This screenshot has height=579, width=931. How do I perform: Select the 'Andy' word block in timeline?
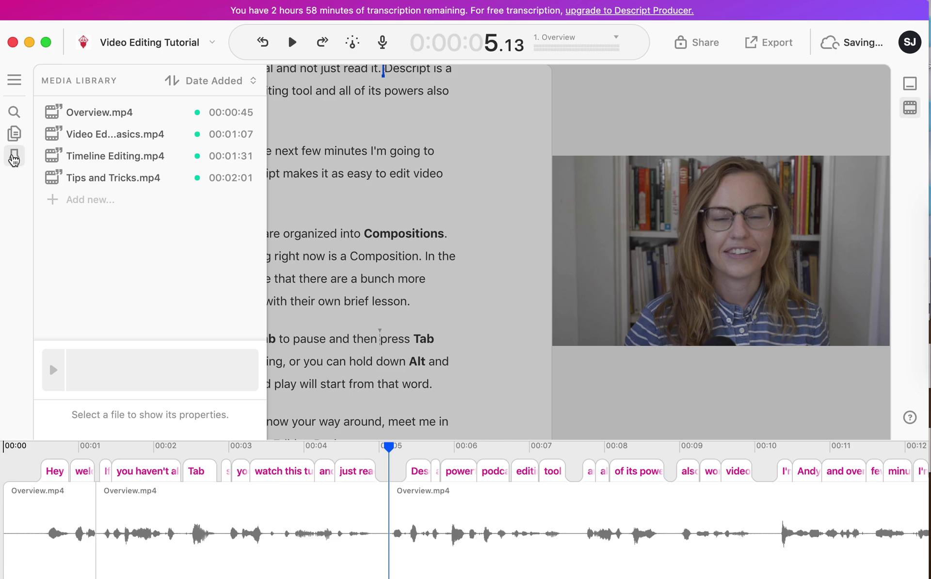[x=807, y=471]
